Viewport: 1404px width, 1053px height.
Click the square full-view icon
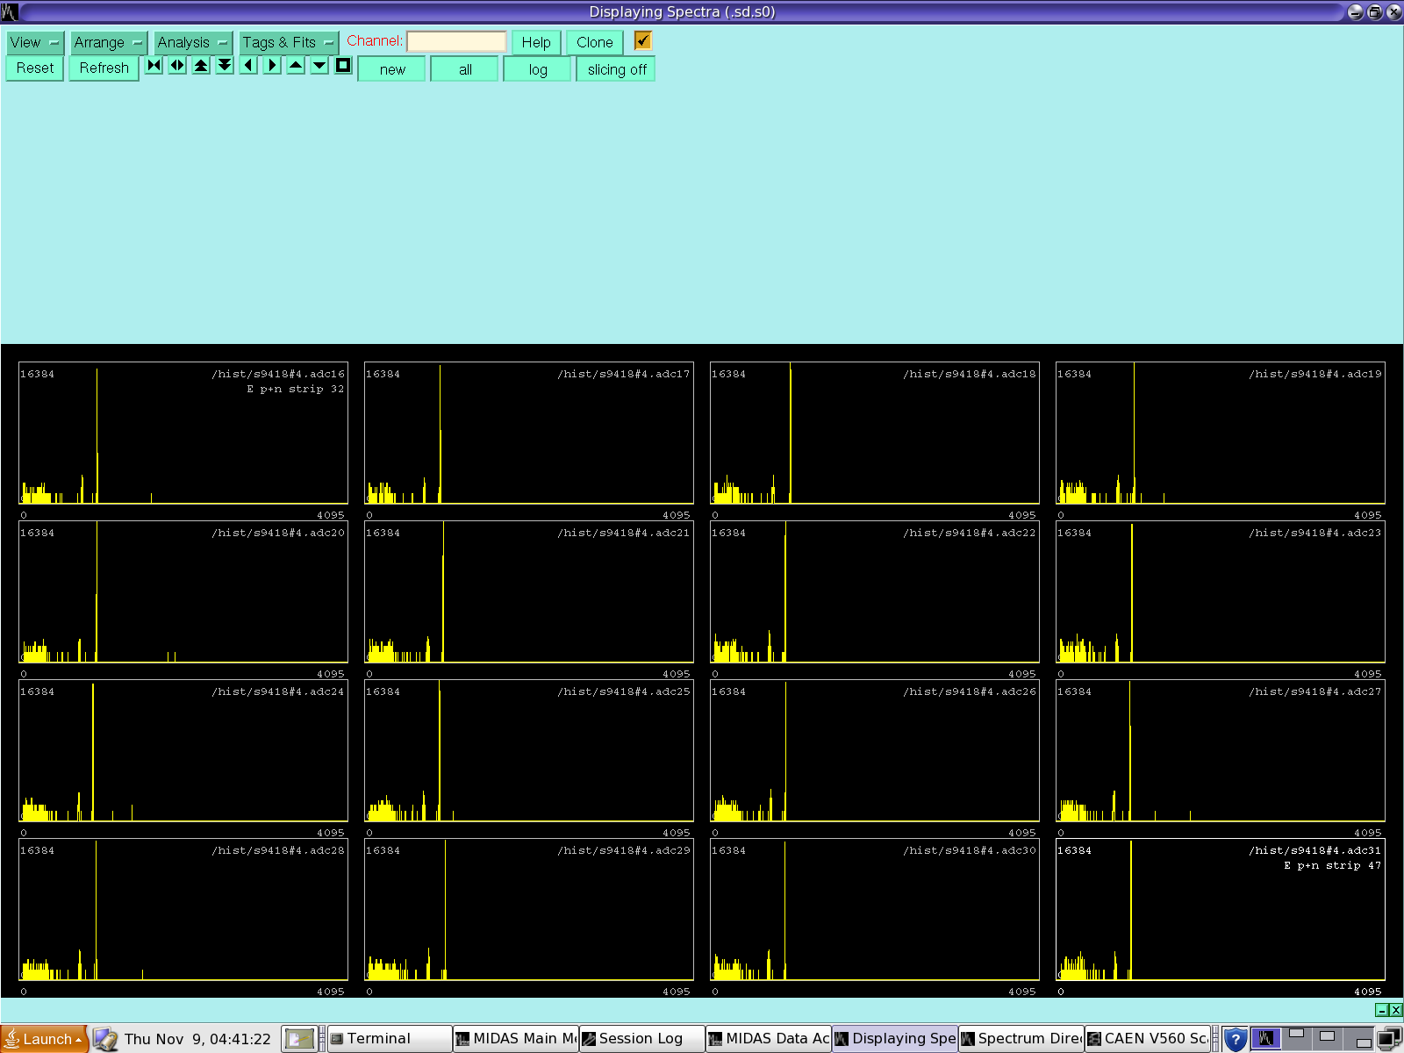tap(343, 66)
